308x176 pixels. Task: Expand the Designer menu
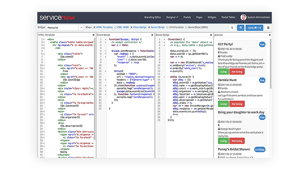tap(172, 17)
